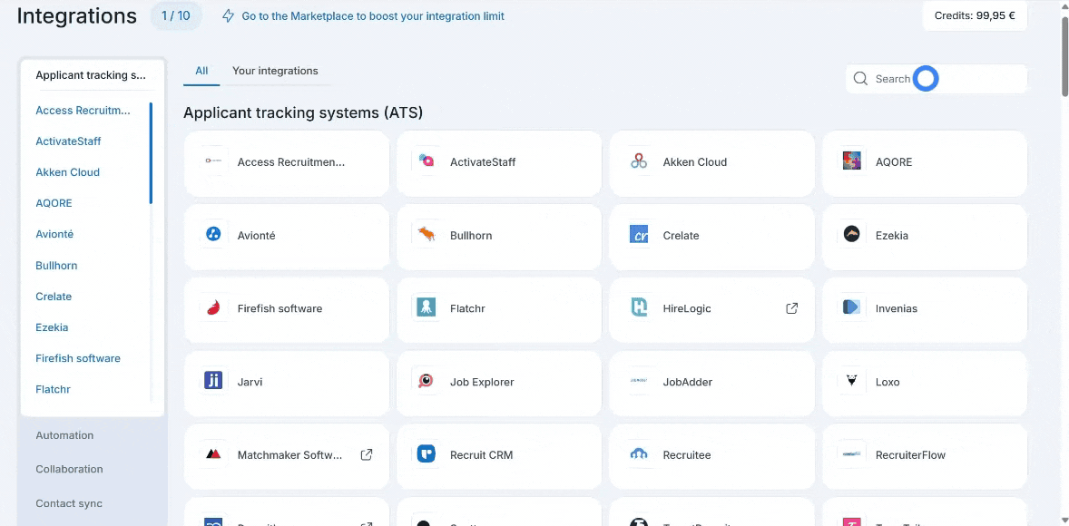Click the 'Firefish software' card name text
This screenshot has width=1069, height=526.
pyautogui.click(x=280, y=308)
